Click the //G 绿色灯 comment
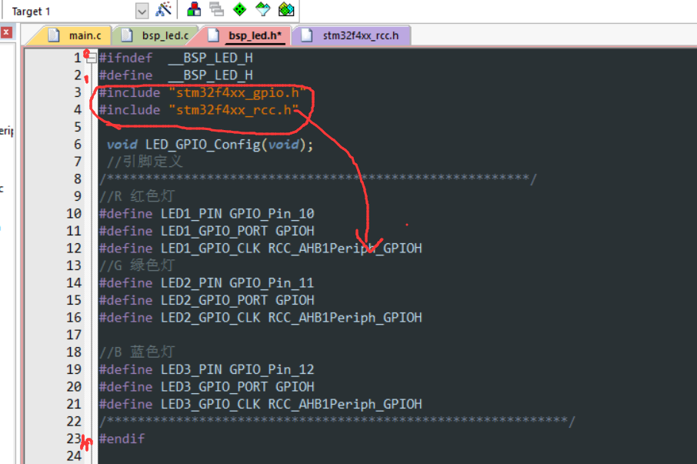This screenshot has height=464, width=697. point(137,265)
